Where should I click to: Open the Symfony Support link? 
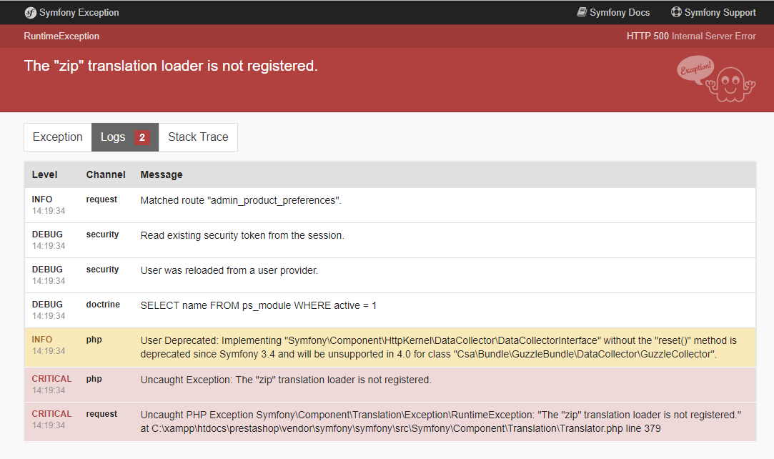click(x=720, y=12)
